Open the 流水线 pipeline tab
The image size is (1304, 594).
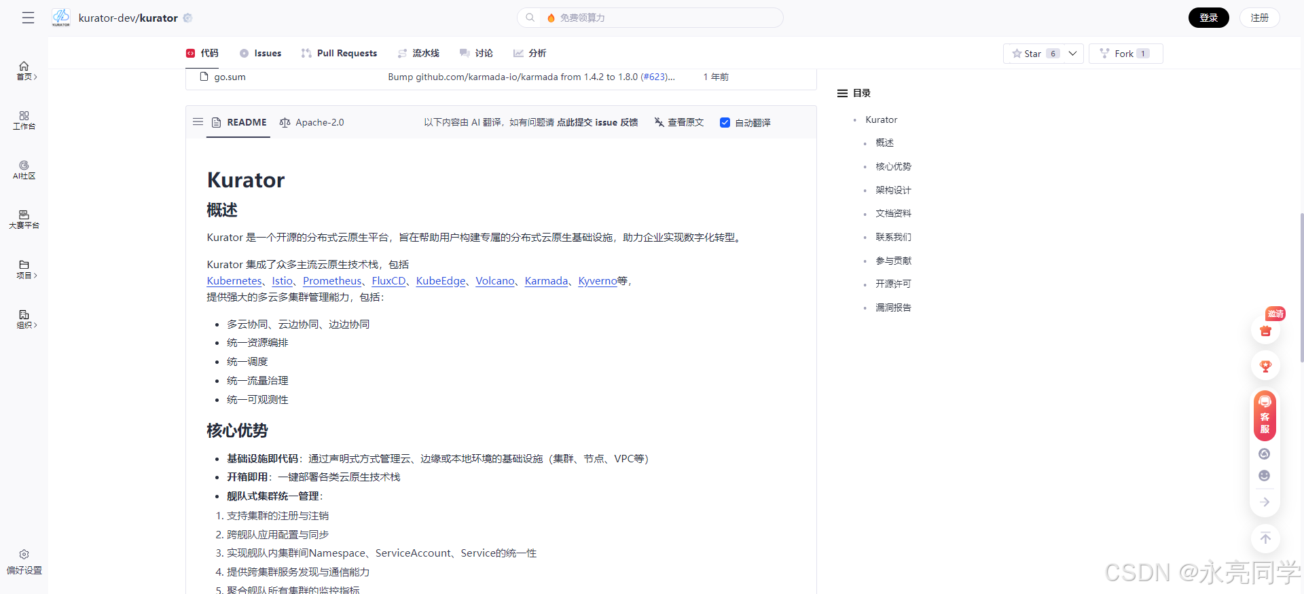tap(418, 53)
